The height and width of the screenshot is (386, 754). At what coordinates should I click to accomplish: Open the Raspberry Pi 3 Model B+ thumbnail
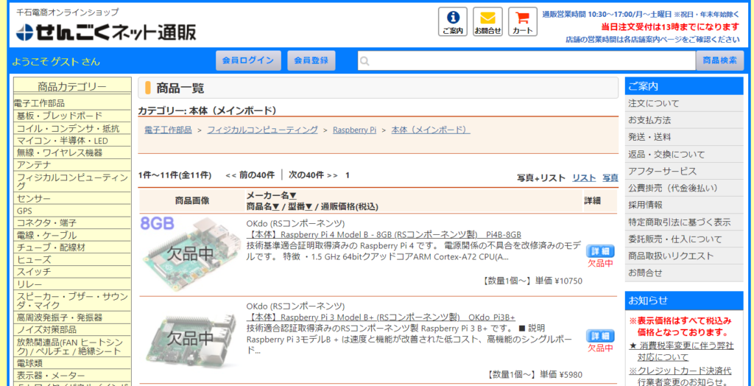(191, 338)
